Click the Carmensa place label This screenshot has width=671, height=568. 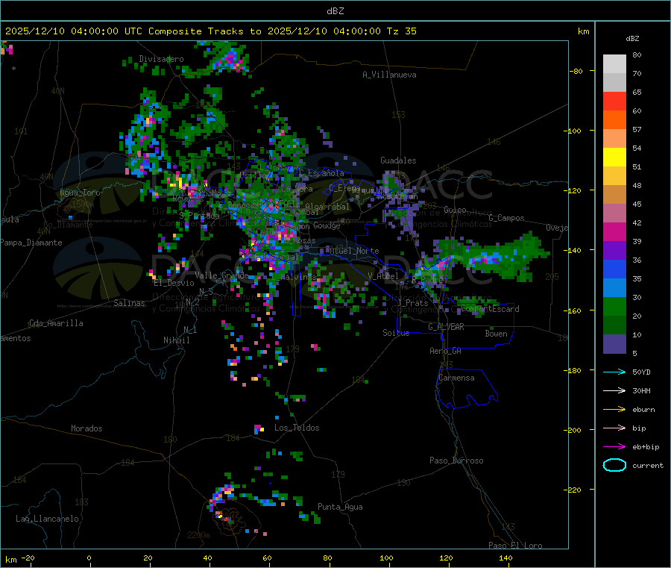tap(456, 378)
